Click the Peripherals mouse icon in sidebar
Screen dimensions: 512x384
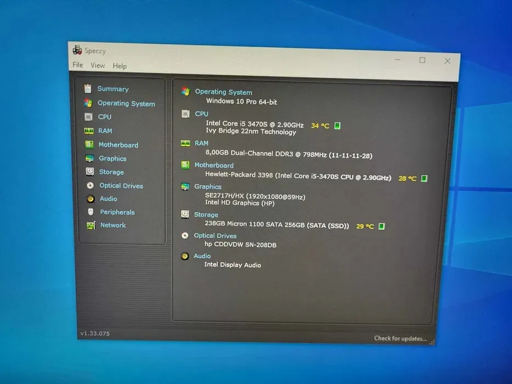tap(91, 212)
